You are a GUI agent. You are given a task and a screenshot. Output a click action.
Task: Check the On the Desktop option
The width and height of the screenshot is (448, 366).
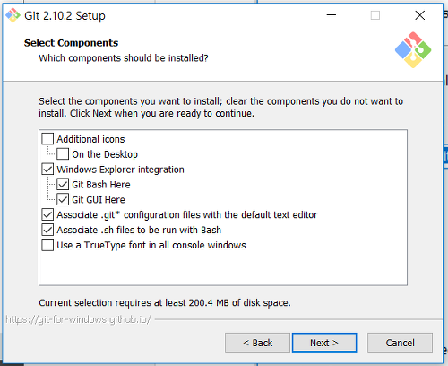click(x=63, y=154)
